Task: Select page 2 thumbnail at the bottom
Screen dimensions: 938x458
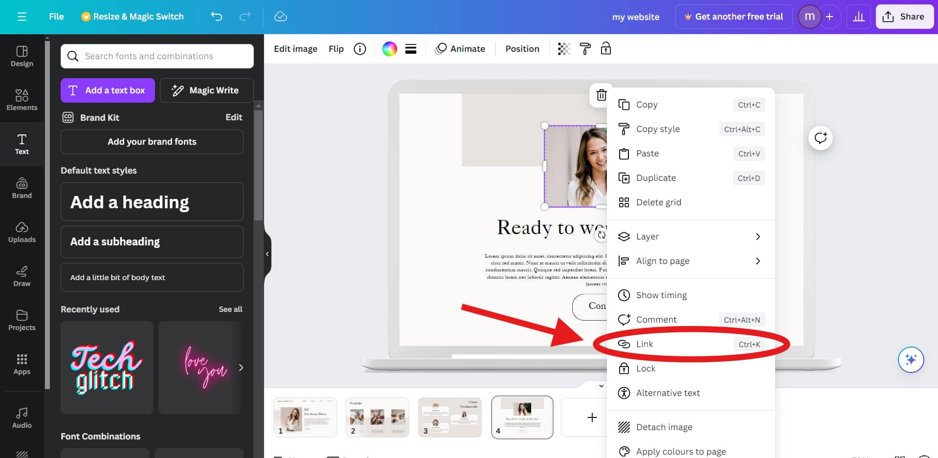Action: coord(377,417)
